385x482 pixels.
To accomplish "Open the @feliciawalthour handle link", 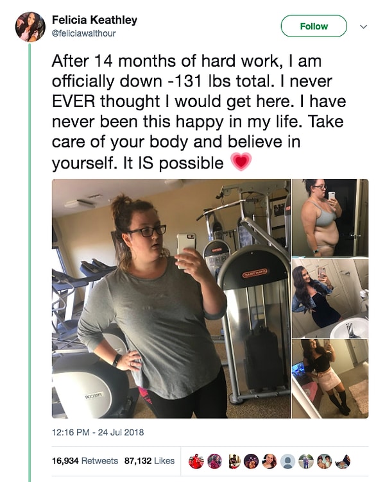I will 83,33.
